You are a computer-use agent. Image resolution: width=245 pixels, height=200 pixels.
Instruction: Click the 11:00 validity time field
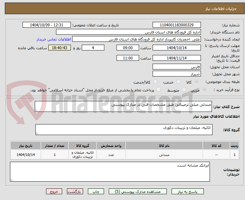click(x=128, y=58)
